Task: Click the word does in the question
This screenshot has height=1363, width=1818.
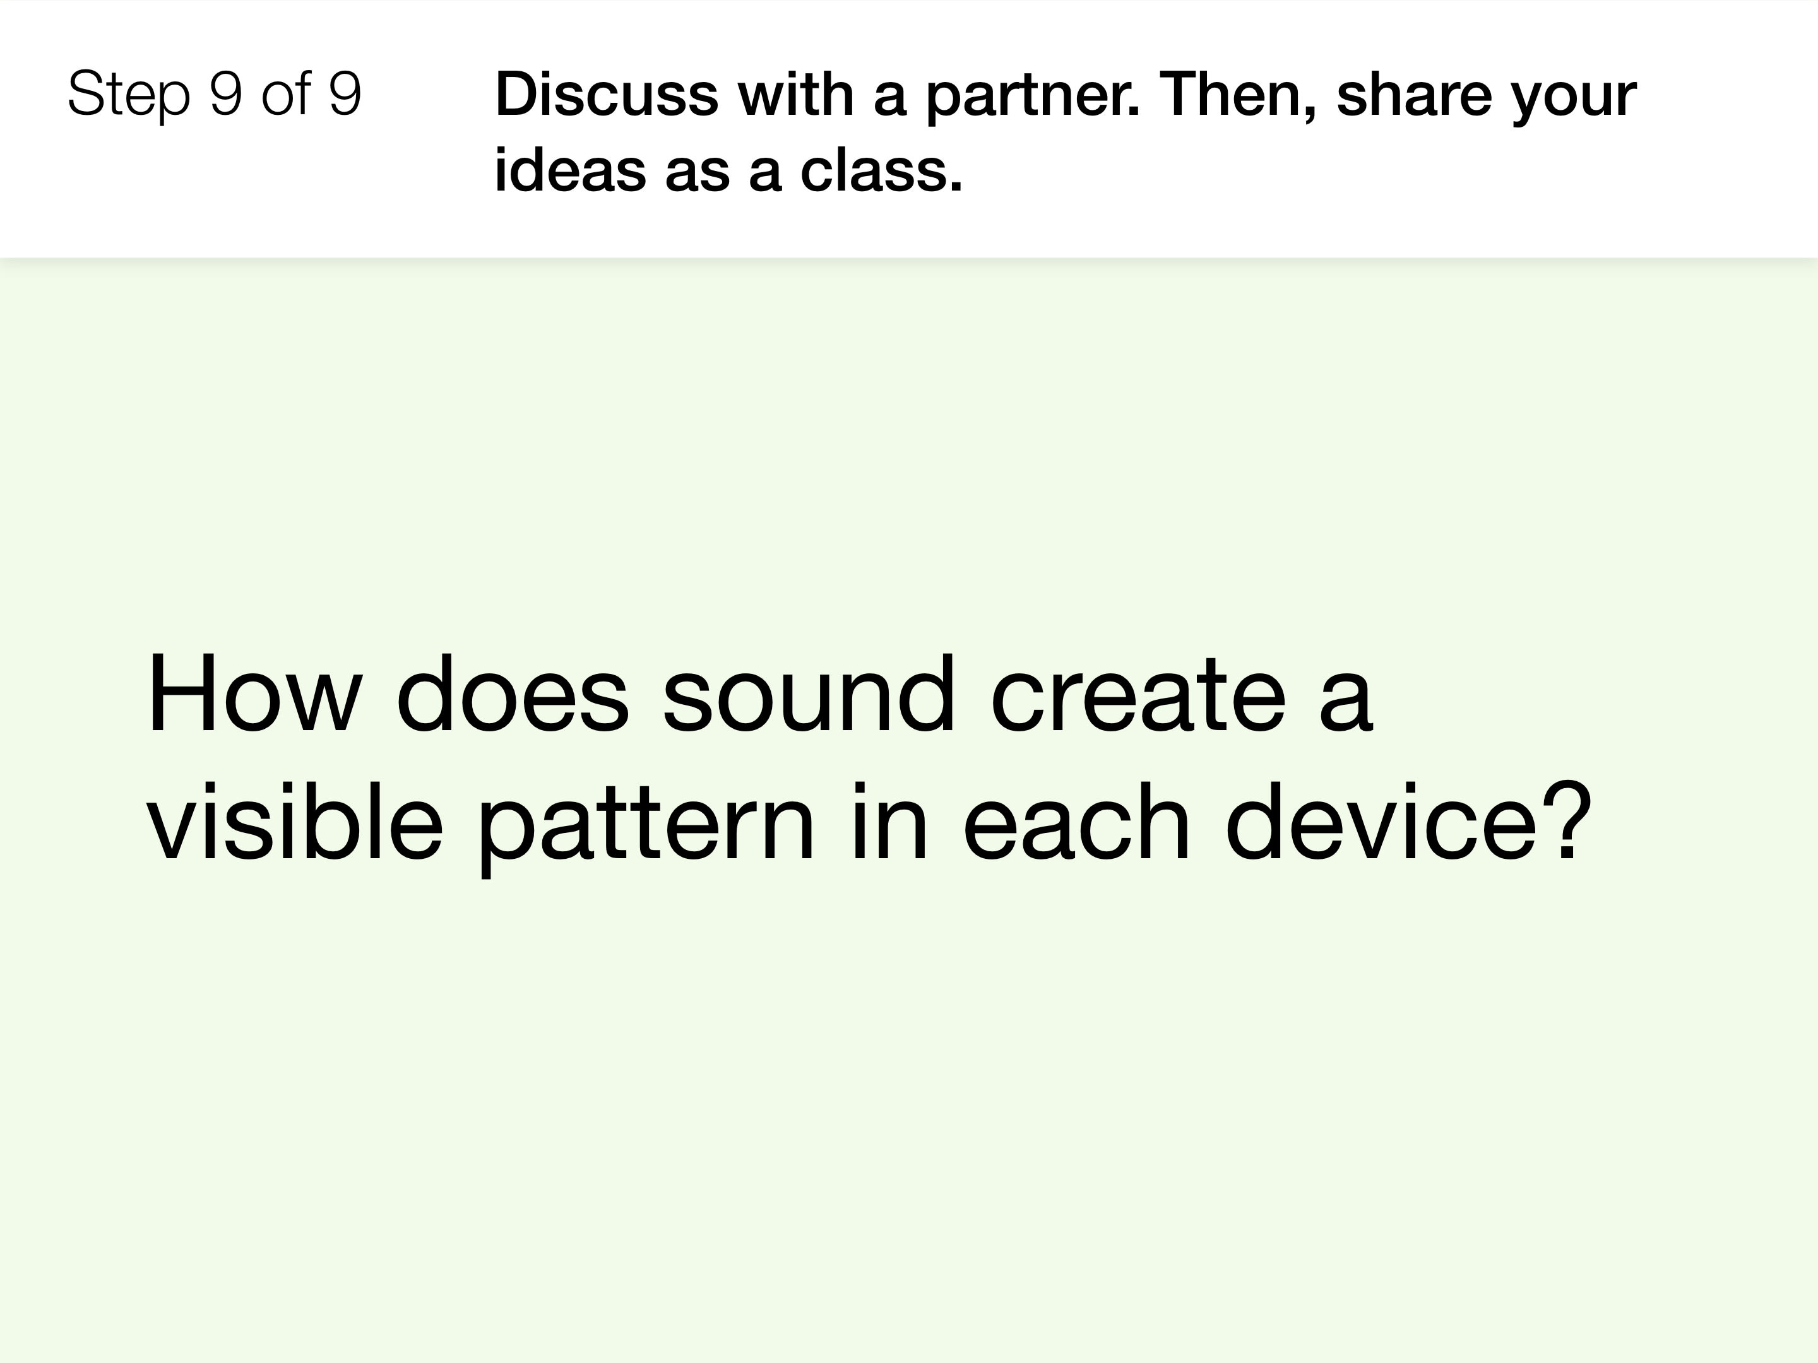Action: (513, 694)
